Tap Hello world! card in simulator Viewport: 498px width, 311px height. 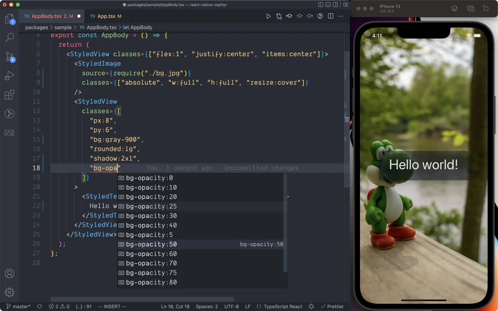pyautogui.click(x=424, y=165)
